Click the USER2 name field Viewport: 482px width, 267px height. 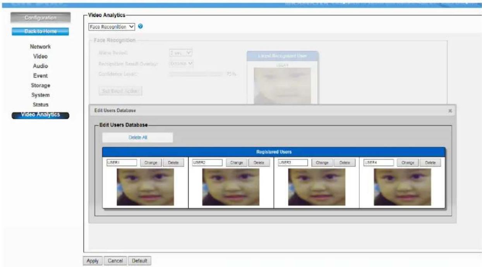point(207,163)
